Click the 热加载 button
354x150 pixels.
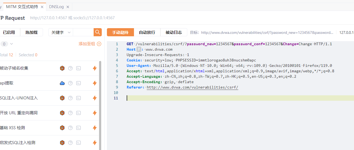(31, 32)
